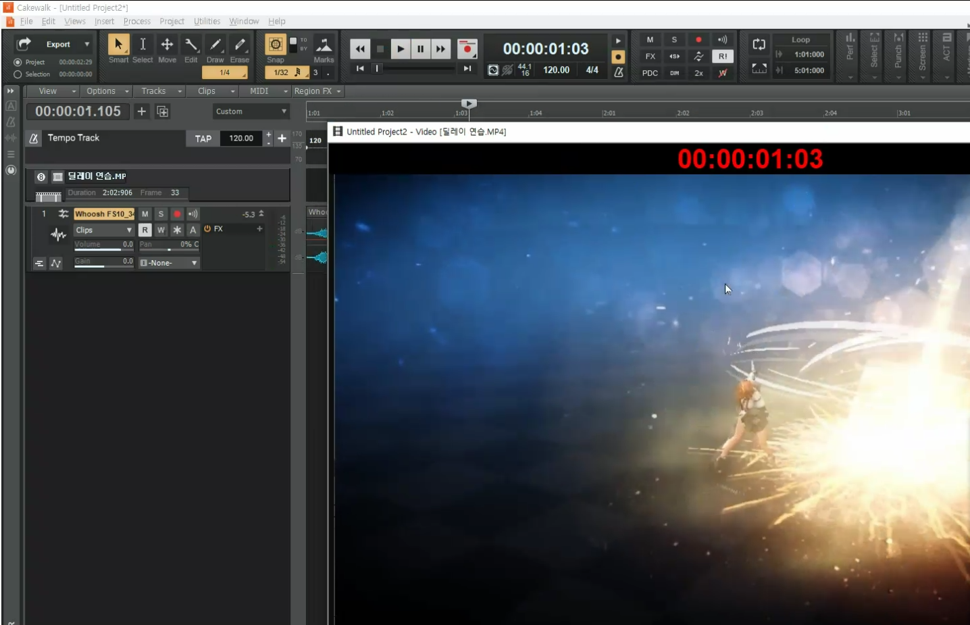The height and width of the screenshot is (625, 970).
Task: Solo the Whoosh track
Action: tap(161, 214)
